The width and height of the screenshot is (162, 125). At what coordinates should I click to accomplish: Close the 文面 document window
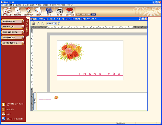146,19
